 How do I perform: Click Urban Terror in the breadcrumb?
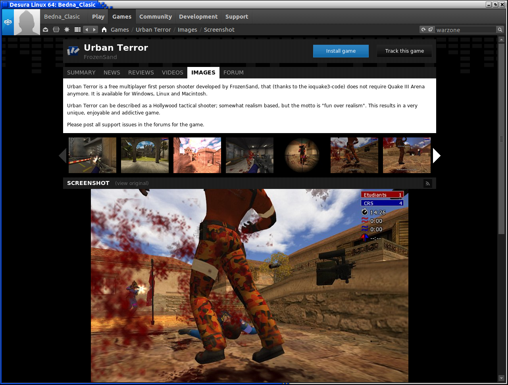pyautogui.click(x=153, y=30)
